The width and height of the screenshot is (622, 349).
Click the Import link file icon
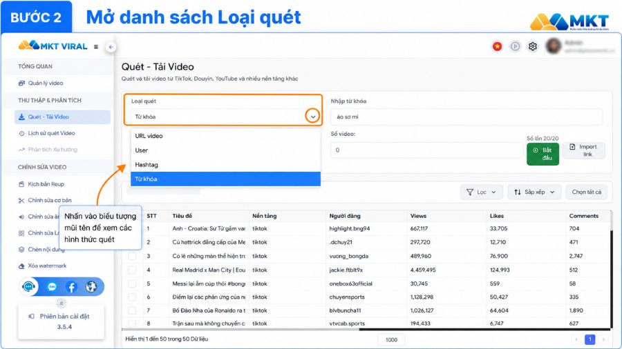coord(572,147)
